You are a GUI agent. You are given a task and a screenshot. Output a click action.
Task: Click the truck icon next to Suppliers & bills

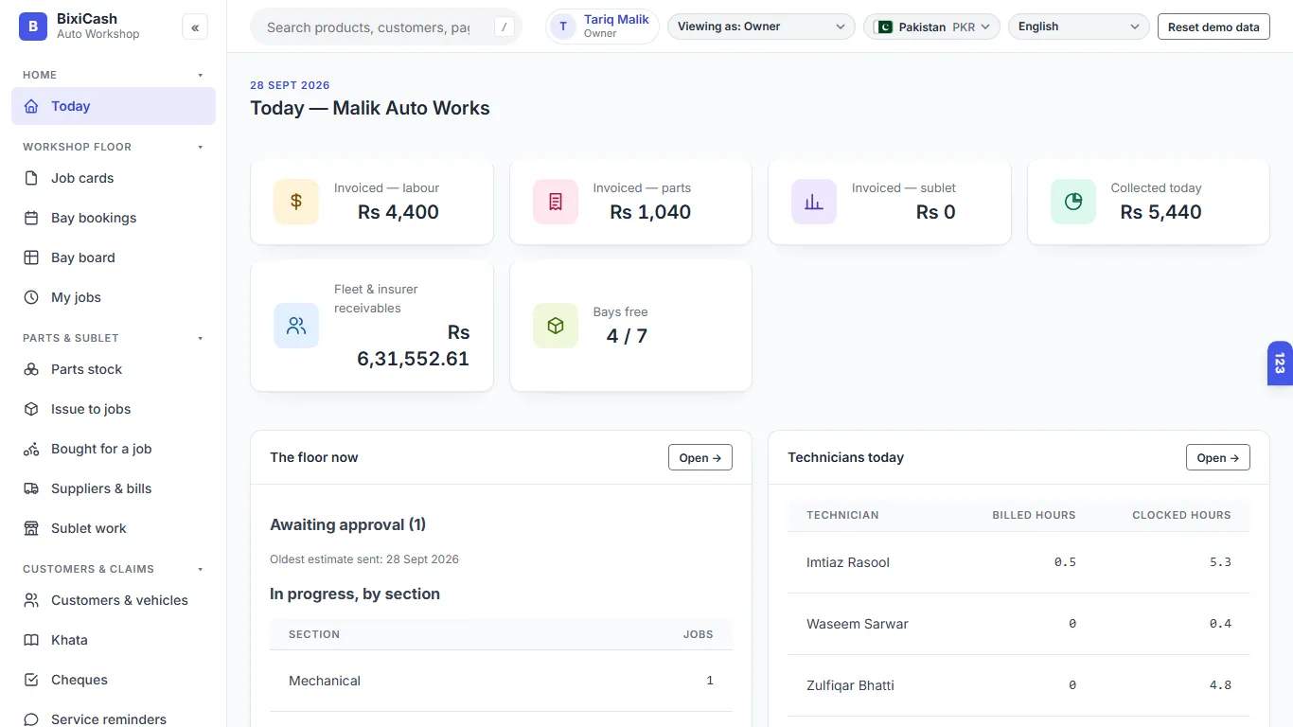[x=31, y=488]
